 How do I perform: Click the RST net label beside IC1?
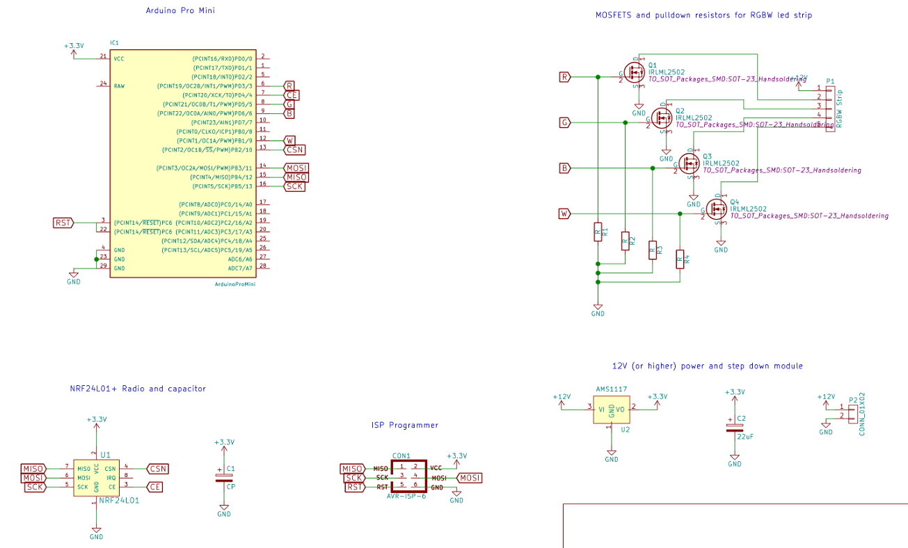[x=62, y=223]
